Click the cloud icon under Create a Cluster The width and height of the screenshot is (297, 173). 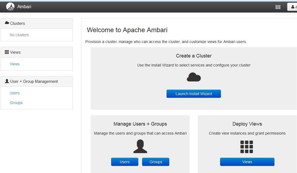tap(193, 77)
